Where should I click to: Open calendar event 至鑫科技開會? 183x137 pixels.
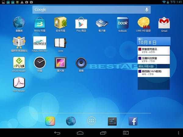(x=153, y=59)
